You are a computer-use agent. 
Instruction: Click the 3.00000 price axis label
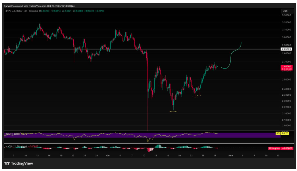pyautogui.click(x=286, y=37)
